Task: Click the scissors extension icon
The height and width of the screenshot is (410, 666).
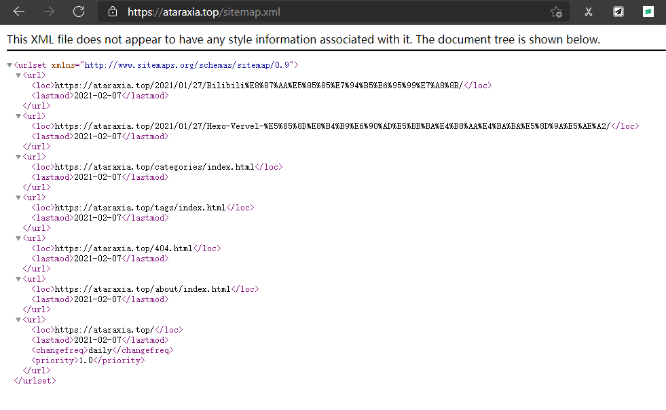Action: pyautogui.click(x=589, y=12)
